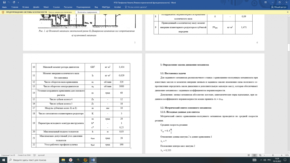Click the cell 'Максимальный подъем толкателя'
Image resolution: width=290 pixels, height=163 pixels.
pos(61,132)
